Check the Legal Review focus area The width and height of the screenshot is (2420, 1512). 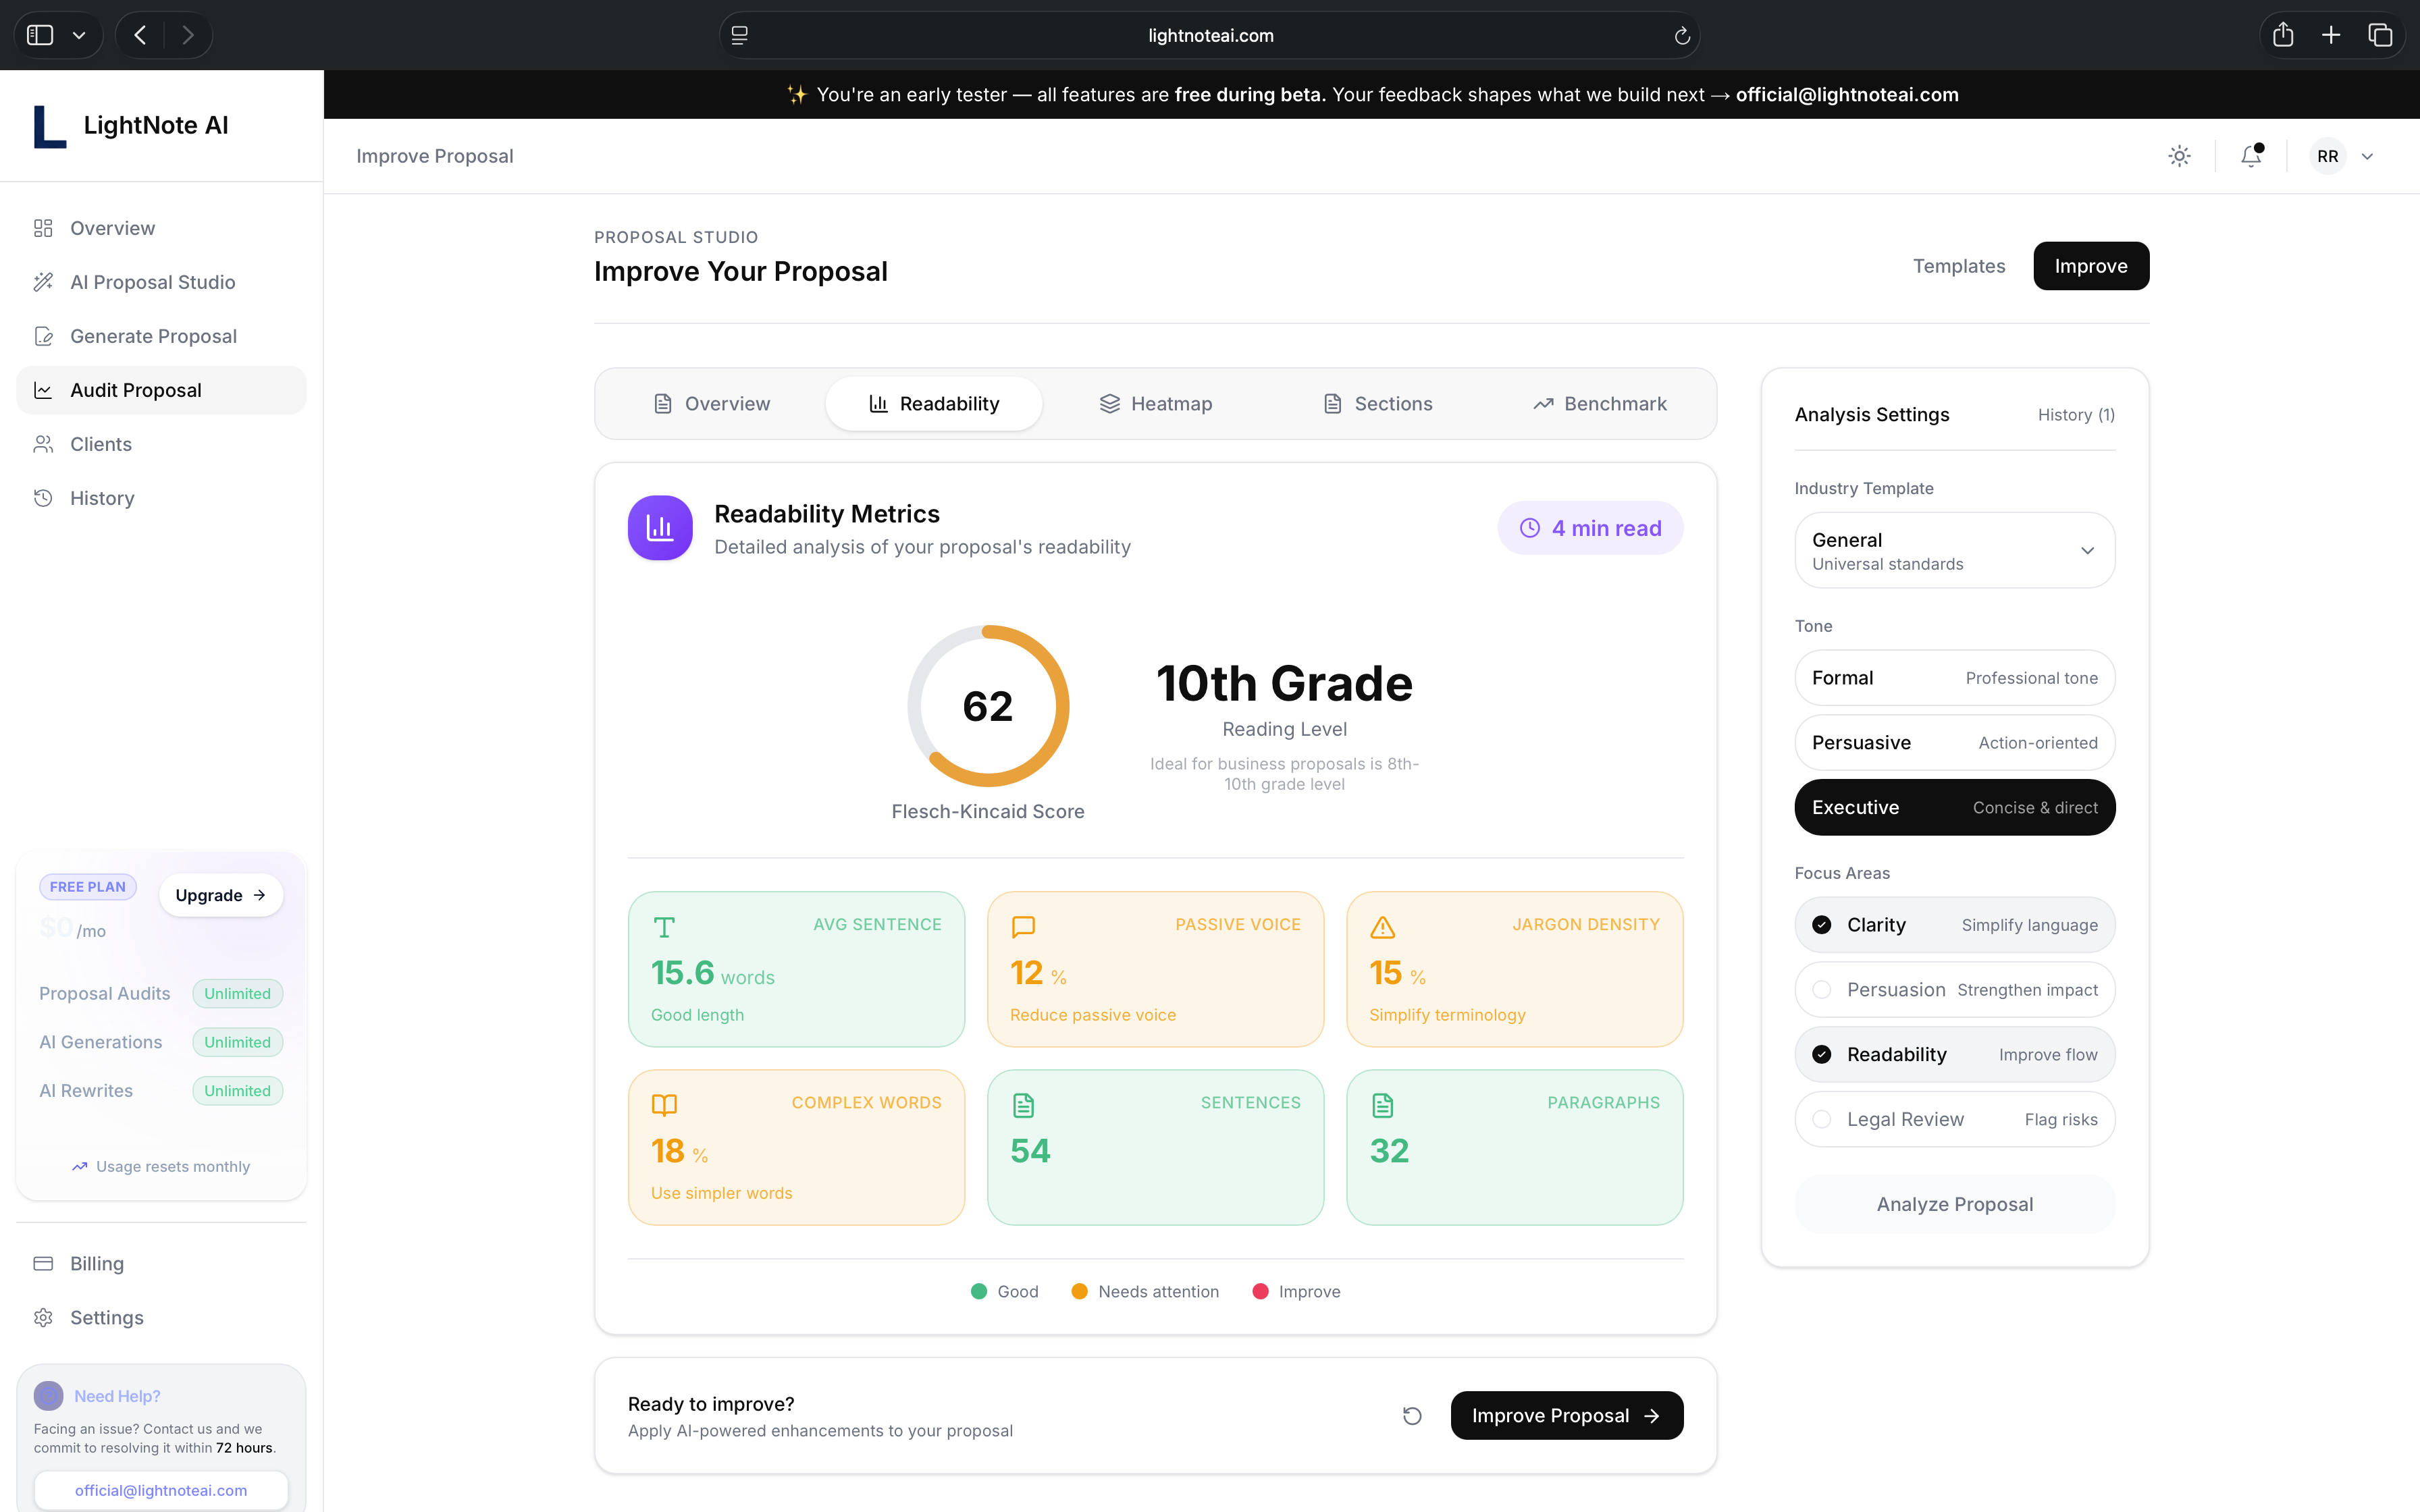(1822, 1119)
